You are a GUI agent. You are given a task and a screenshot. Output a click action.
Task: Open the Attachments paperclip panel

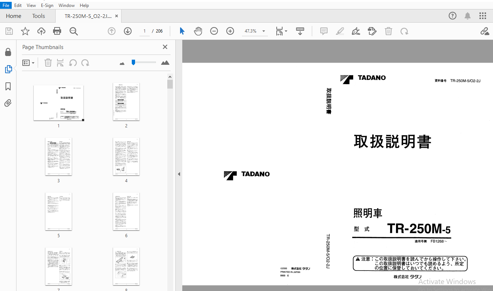(x=8, y=103)
